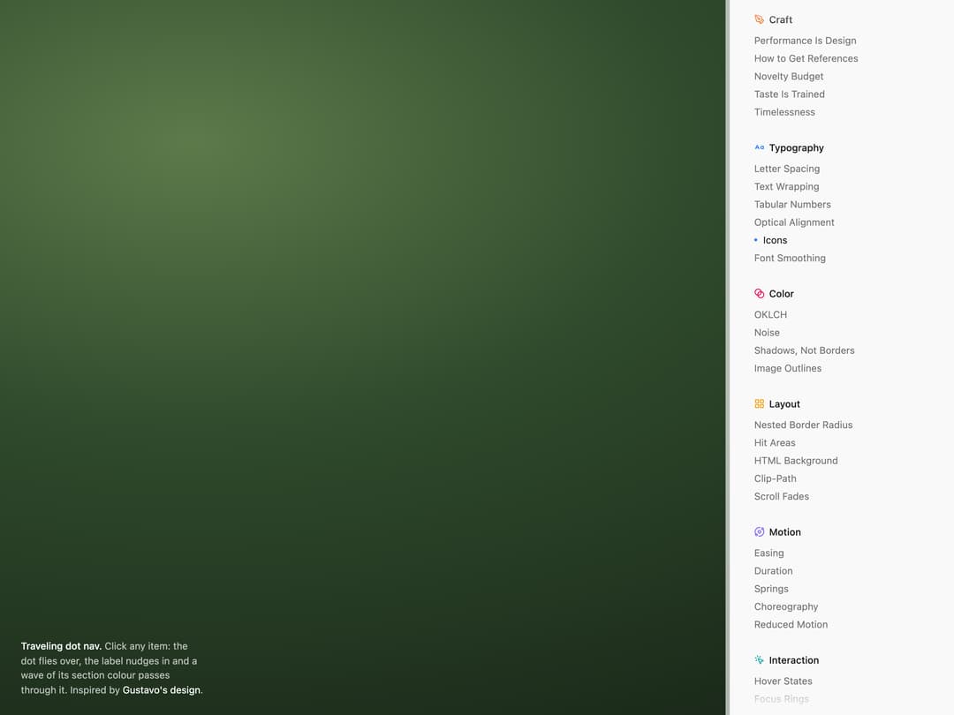Click the Motion section heading
Screen dimensions: 954x715
[x=785, y=532]
